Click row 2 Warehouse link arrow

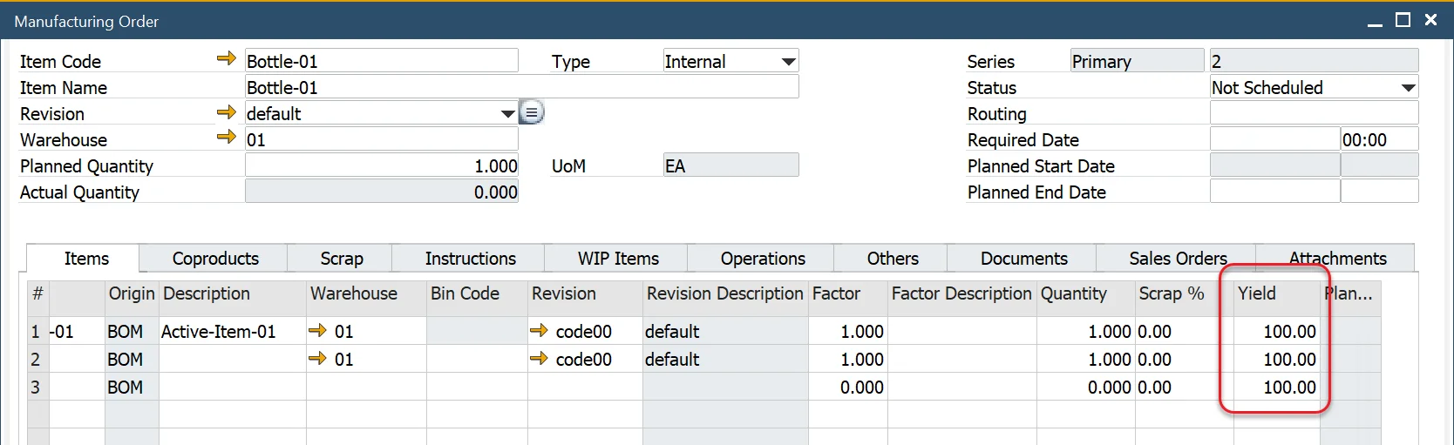pos(318,359)
